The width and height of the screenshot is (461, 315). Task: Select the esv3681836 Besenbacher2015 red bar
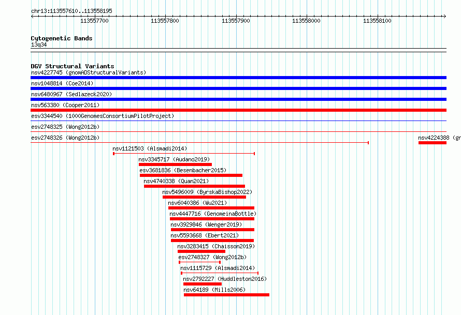click(191, 175)
